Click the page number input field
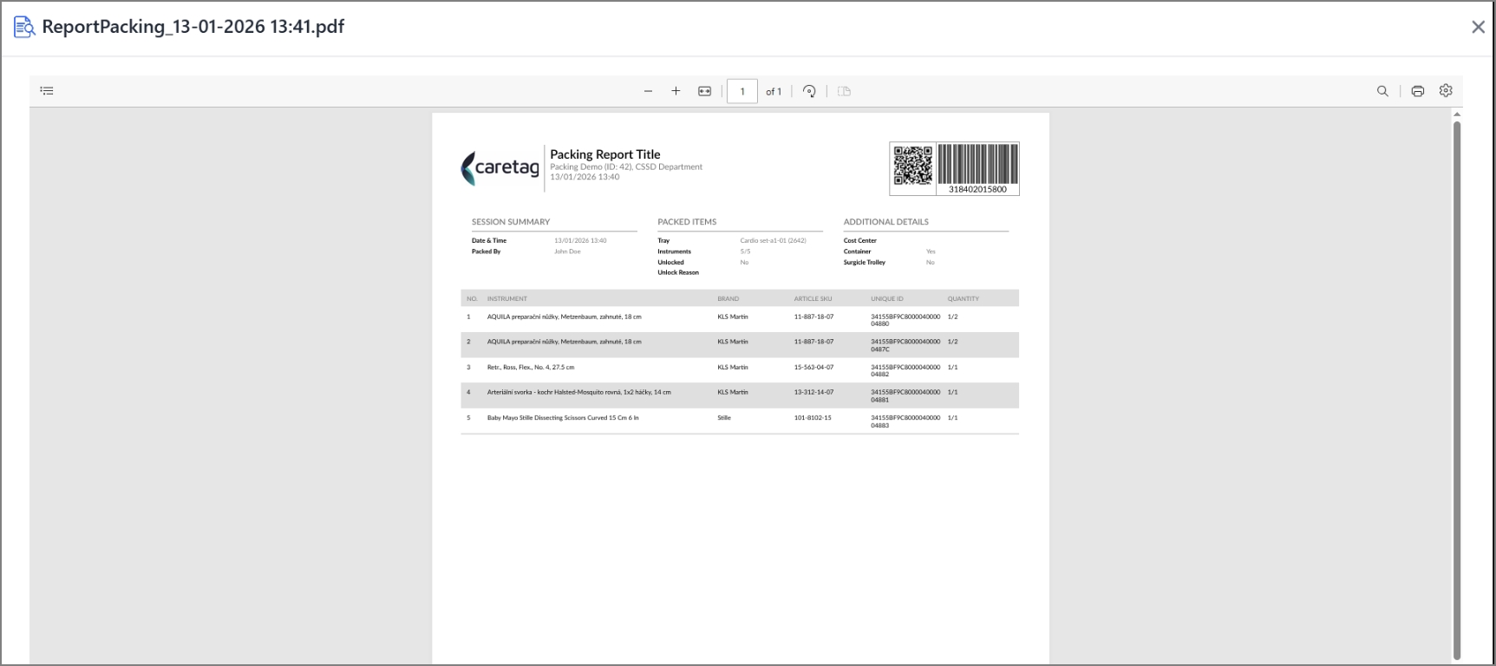The width and height of the screenshot is (1496, 666). (x=742, y=91)
